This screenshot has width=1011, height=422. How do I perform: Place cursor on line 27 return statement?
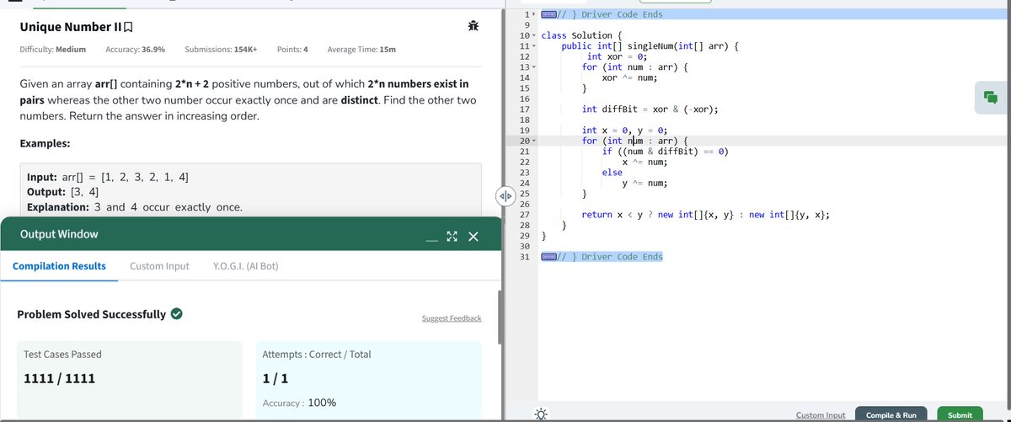click(708, 215)
